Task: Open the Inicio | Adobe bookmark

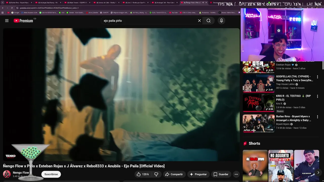Action: [x=92, y=13]
